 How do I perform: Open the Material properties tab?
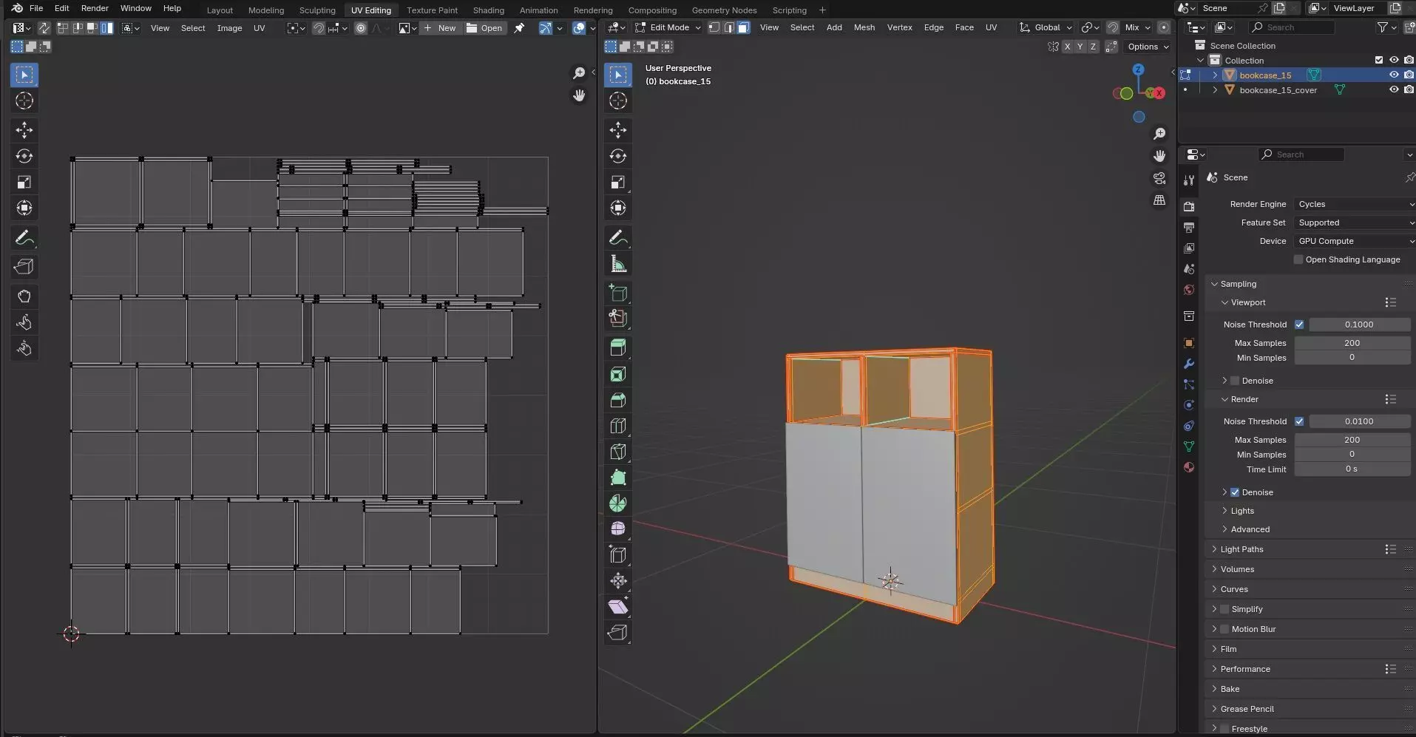(1189, 467)
